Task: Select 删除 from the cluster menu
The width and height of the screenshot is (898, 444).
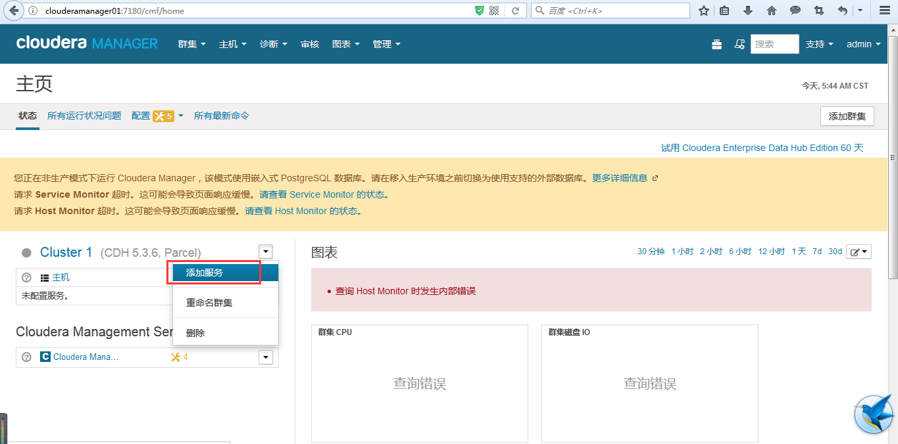Action: pyautogui.click(x=226, y=333)
